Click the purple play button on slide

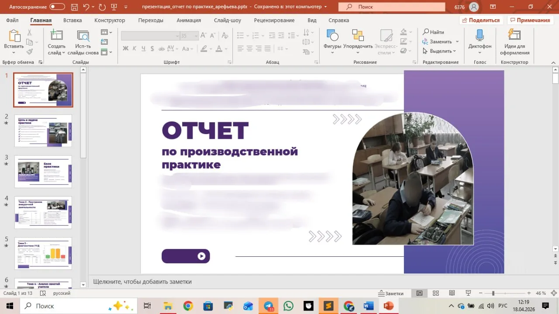186,256
